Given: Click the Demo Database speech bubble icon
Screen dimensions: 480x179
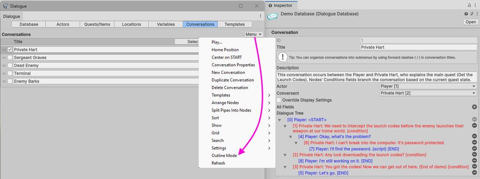Looking at the screenshot, I should (272, 16).
